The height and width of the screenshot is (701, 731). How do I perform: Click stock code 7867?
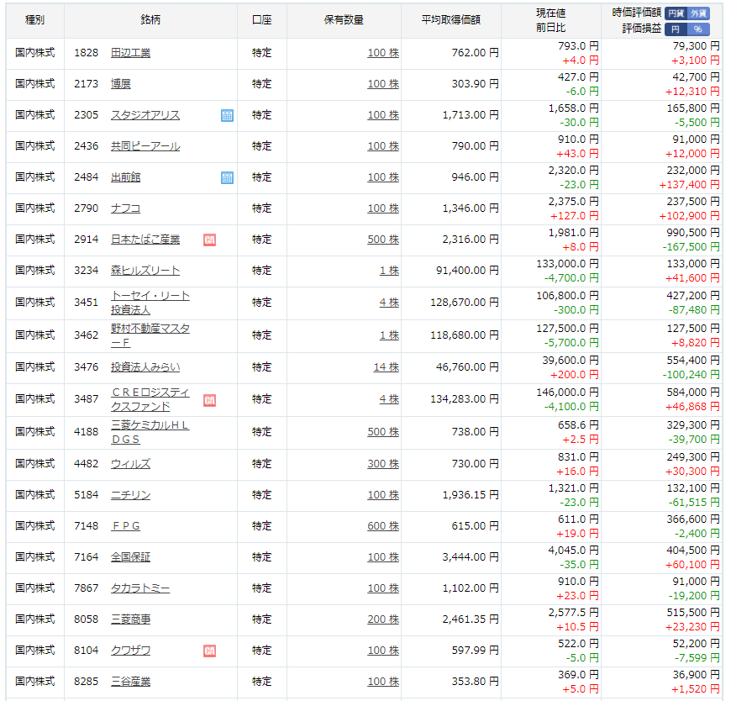[x=87, y=588]
